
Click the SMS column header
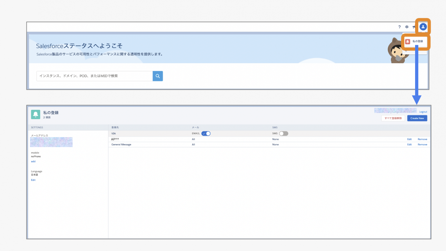275,127
